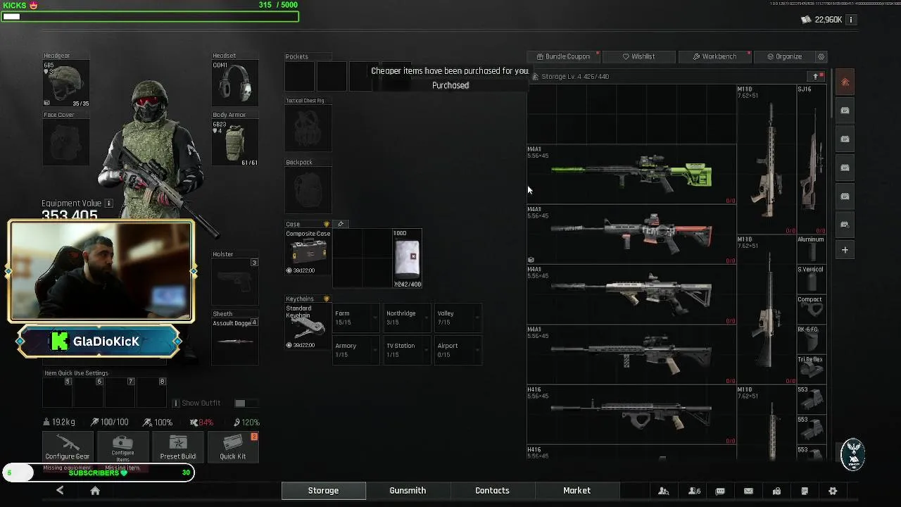Screen dimensions: 901x507
Task: Open organize settings gear icon
Action: (x=821, y=56)
